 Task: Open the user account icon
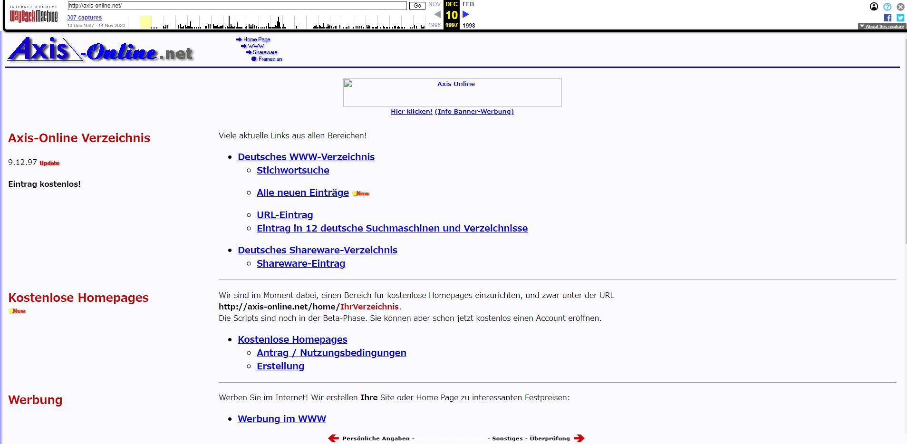874,7
